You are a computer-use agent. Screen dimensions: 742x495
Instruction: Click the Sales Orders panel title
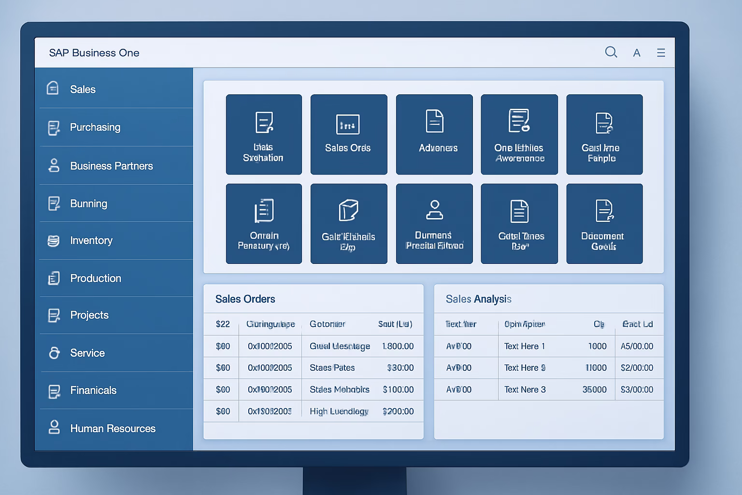tap(245, 299)
